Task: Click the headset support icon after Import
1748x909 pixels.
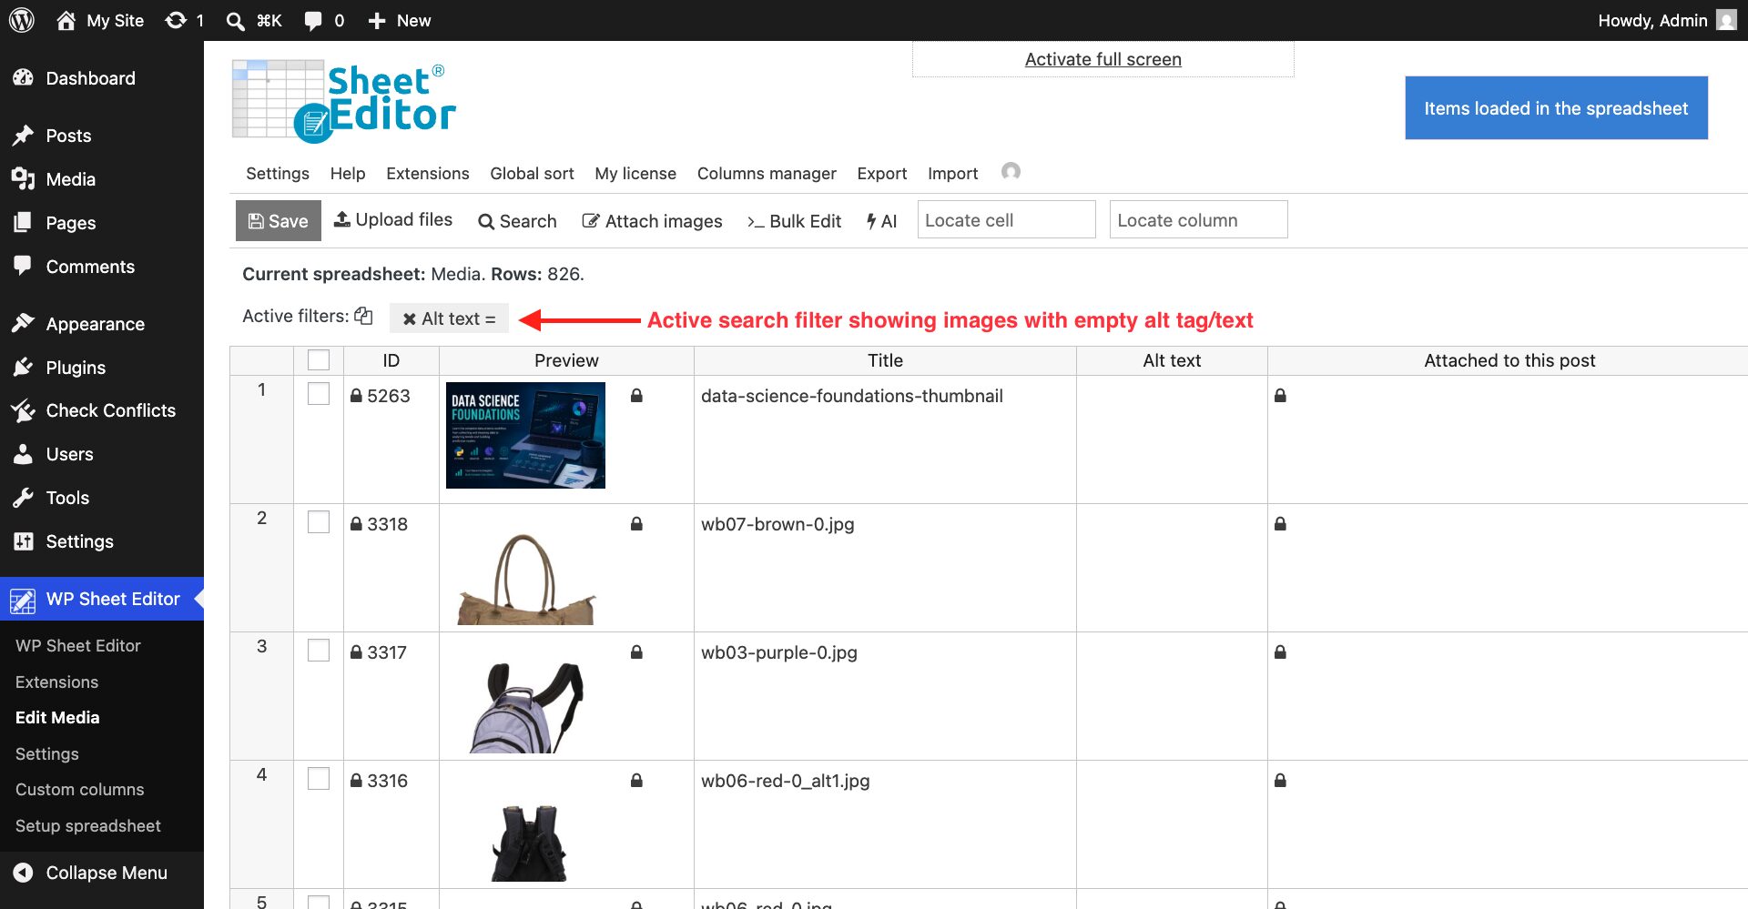Action: point(1011,171)
